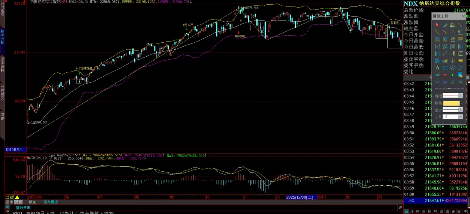Select the 短 tab in the bottom-right strip
Image resolution: width=470 pixels, height=214 pixels.
click(x=460, y=211)
